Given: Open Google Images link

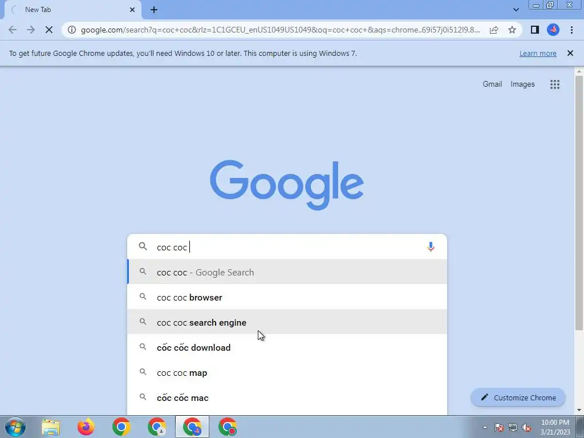Looking at the screenshot, I should [x=522, y=84].
